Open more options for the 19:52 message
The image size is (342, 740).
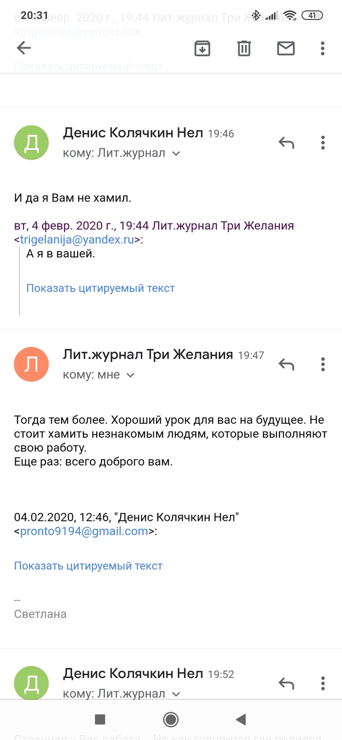tap(322, 683)
